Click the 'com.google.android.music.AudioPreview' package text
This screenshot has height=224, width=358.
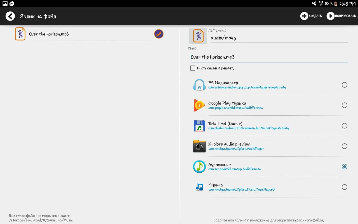pos(236,108)
